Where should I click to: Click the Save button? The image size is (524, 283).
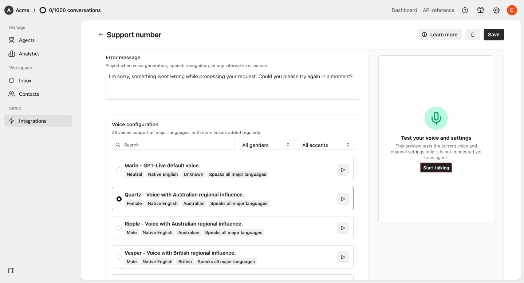click(494, 35)
